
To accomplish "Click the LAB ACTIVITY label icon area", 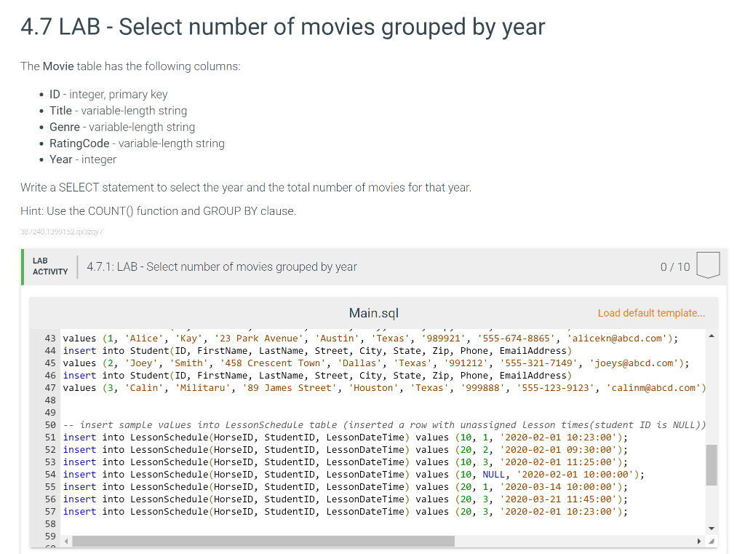I will tap(49, 266).
